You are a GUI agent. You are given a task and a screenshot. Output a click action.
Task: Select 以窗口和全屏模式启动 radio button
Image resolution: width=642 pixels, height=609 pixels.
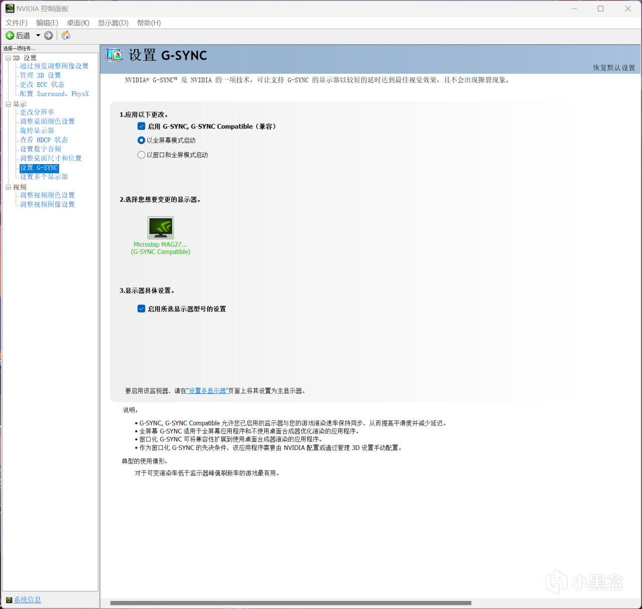141,155
